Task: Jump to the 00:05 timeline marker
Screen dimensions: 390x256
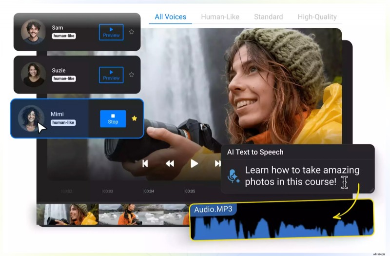Action: click(x=190, y=191)
